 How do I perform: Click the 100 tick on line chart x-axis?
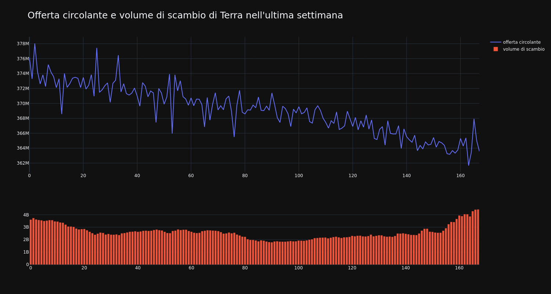click(299, 176)
